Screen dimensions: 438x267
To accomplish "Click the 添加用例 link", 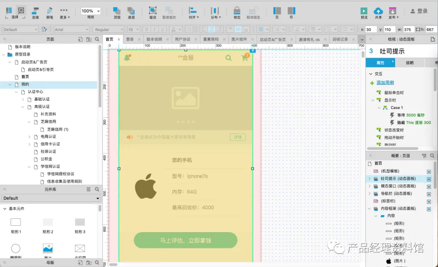I will click(385, 83).
